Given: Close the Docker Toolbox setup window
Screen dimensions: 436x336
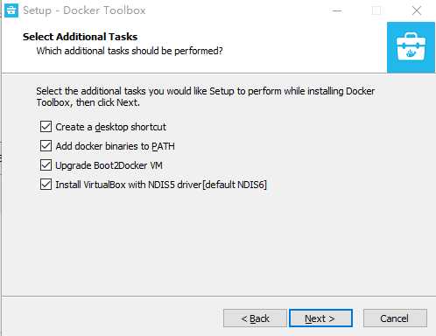Looking at the screenshot, I should click(x=417, y=10).
